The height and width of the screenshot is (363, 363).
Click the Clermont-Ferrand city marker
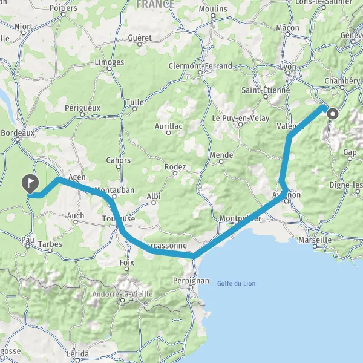pos(200,73)
